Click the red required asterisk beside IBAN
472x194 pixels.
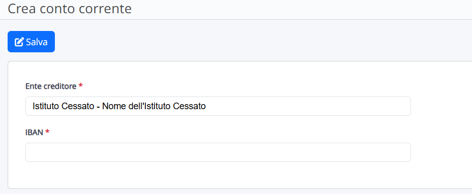(x=47, y=132)
